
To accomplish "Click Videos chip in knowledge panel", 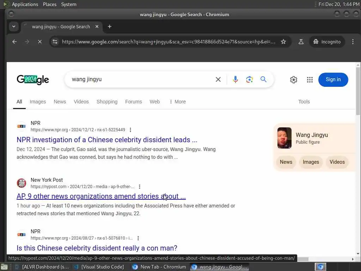I will point(337,162).
